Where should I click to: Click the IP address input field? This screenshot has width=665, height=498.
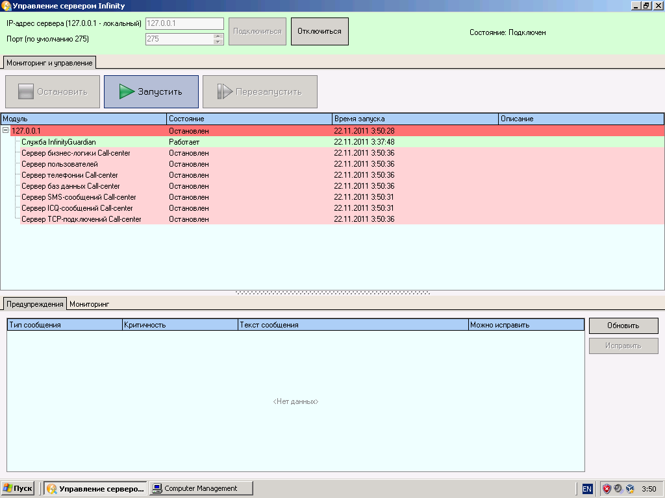point(184,23)
